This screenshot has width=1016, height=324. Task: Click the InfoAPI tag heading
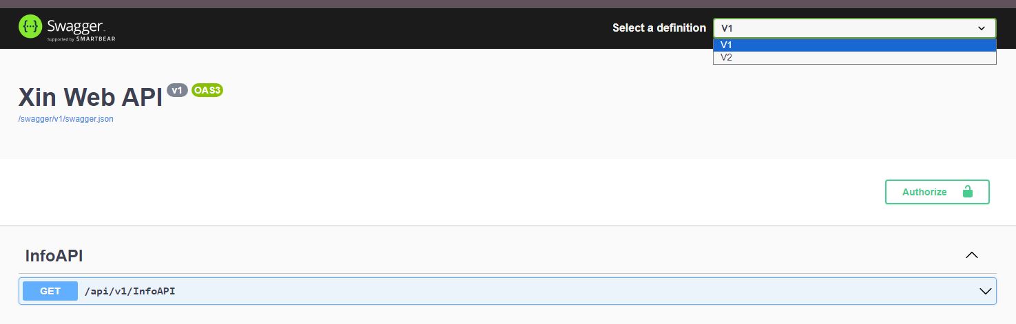click(x=54, y=256)
